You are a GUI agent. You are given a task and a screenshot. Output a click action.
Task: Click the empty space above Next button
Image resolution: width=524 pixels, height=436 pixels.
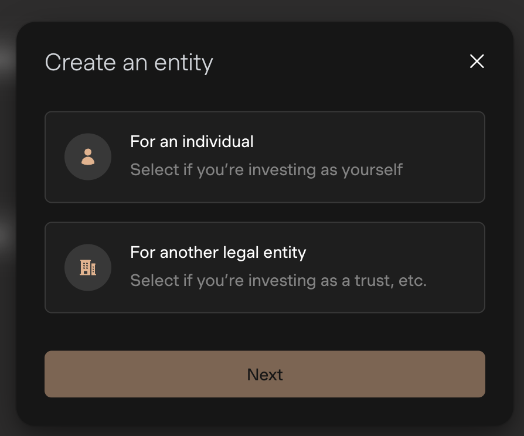click(x=264, y=332)
